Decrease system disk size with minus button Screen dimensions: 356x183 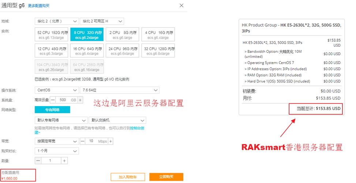coord(53,100)
